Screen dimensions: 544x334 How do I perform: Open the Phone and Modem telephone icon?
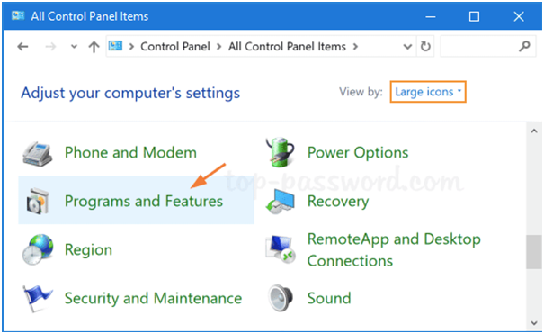pyautogui.click(x=38, y=153)
